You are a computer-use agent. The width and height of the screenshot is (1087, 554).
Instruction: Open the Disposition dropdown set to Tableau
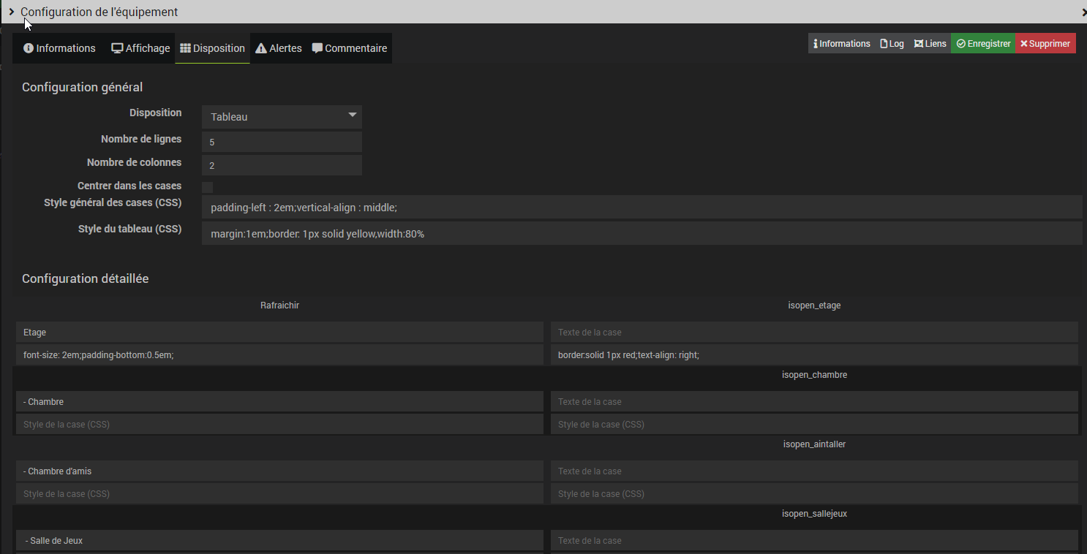[x=282, y=117]
